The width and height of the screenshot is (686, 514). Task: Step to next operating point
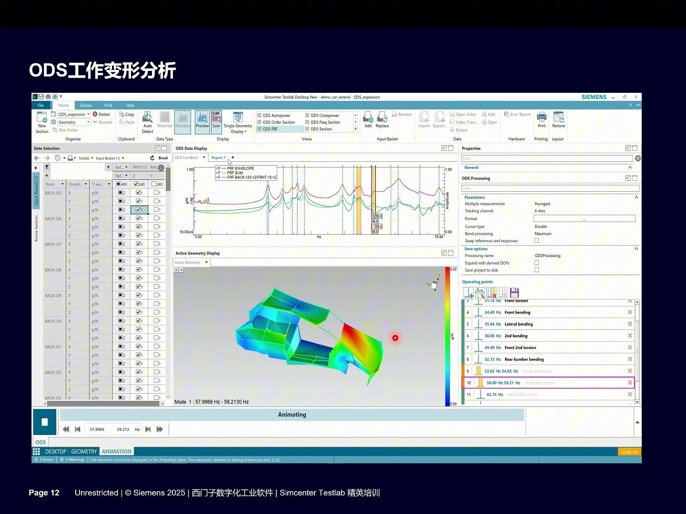(148, 429)
